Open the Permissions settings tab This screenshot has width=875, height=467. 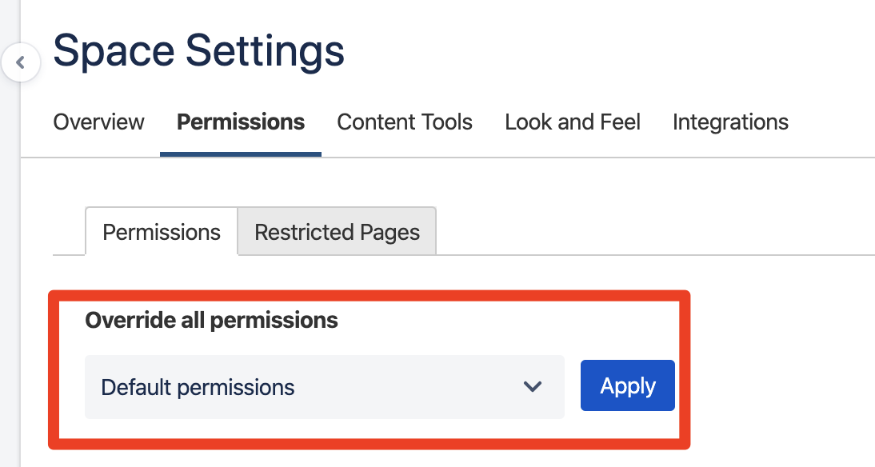tap(240, 122)
